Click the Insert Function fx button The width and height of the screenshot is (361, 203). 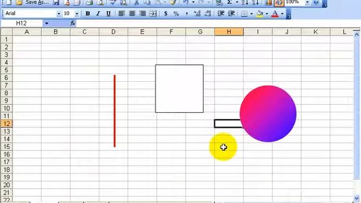pyautogui.click(x=73, y=23)
